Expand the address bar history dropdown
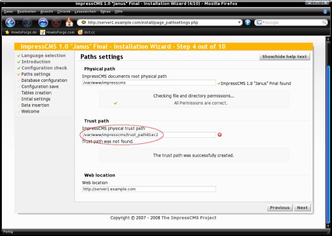 pos(239,22)
